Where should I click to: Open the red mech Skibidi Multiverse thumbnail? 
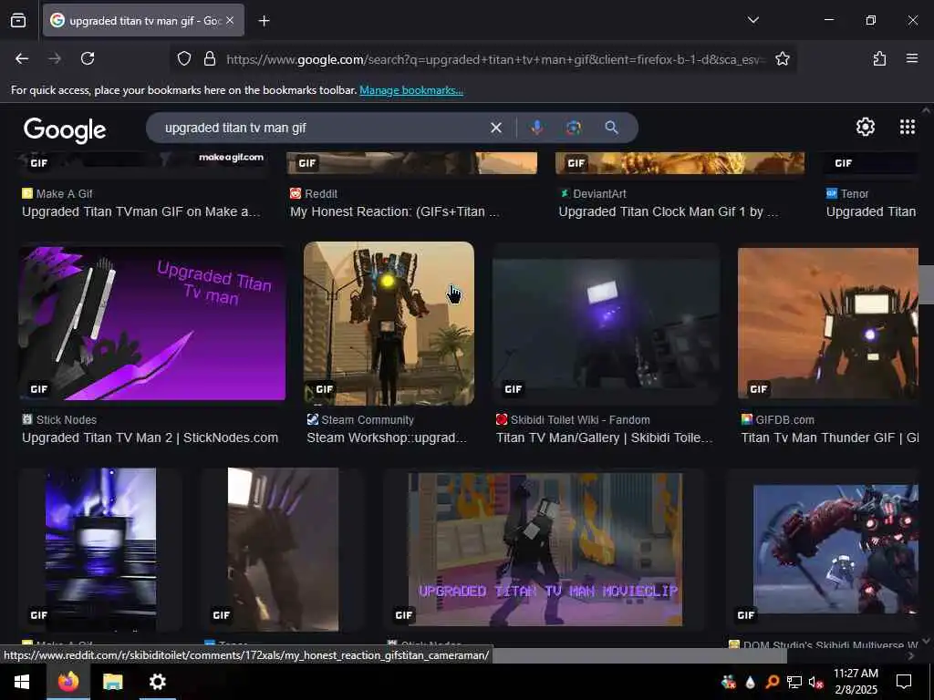pos(835,550)
